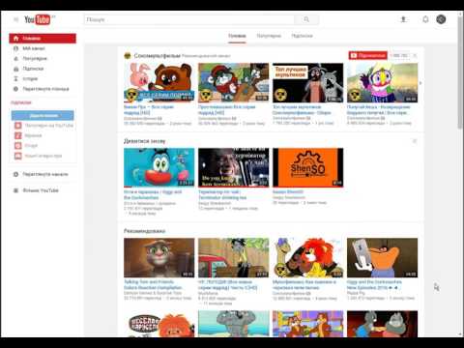464x348 pixels.
Task: Open the upload video icon
Action: coord(403,19)
